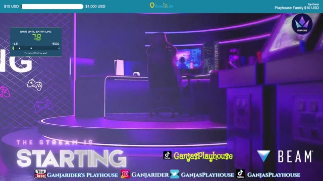The width and height of the screenshot is (323, 181).
Task: Click the Ganjarider's Playhouse YouTube label
Action: (82, 175)
